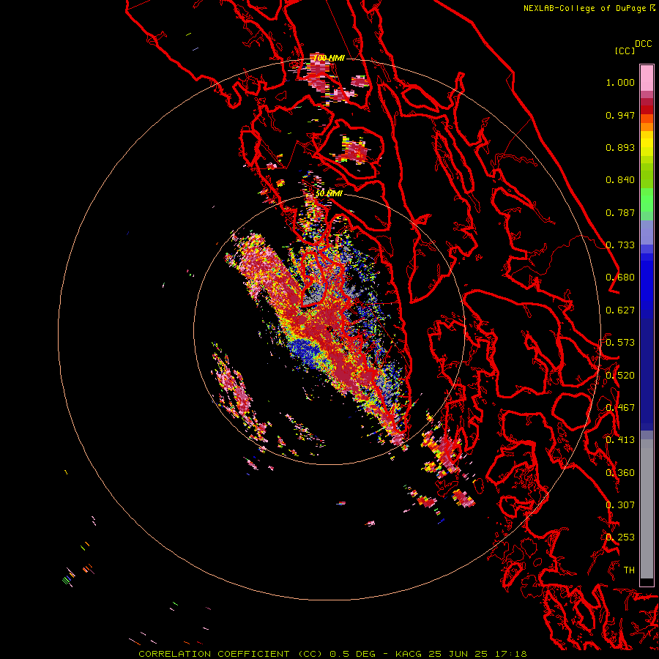Click the 0.680 value on the color scale
Viewport: 659px width, 659px height.
620,278
